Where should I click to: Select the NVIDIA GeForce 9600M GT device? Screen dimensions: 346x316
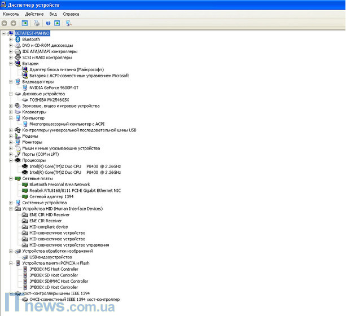[x=53, y=87]
